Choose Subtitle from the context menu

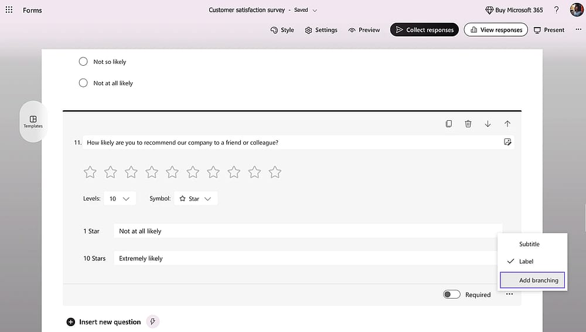point(532,244)
